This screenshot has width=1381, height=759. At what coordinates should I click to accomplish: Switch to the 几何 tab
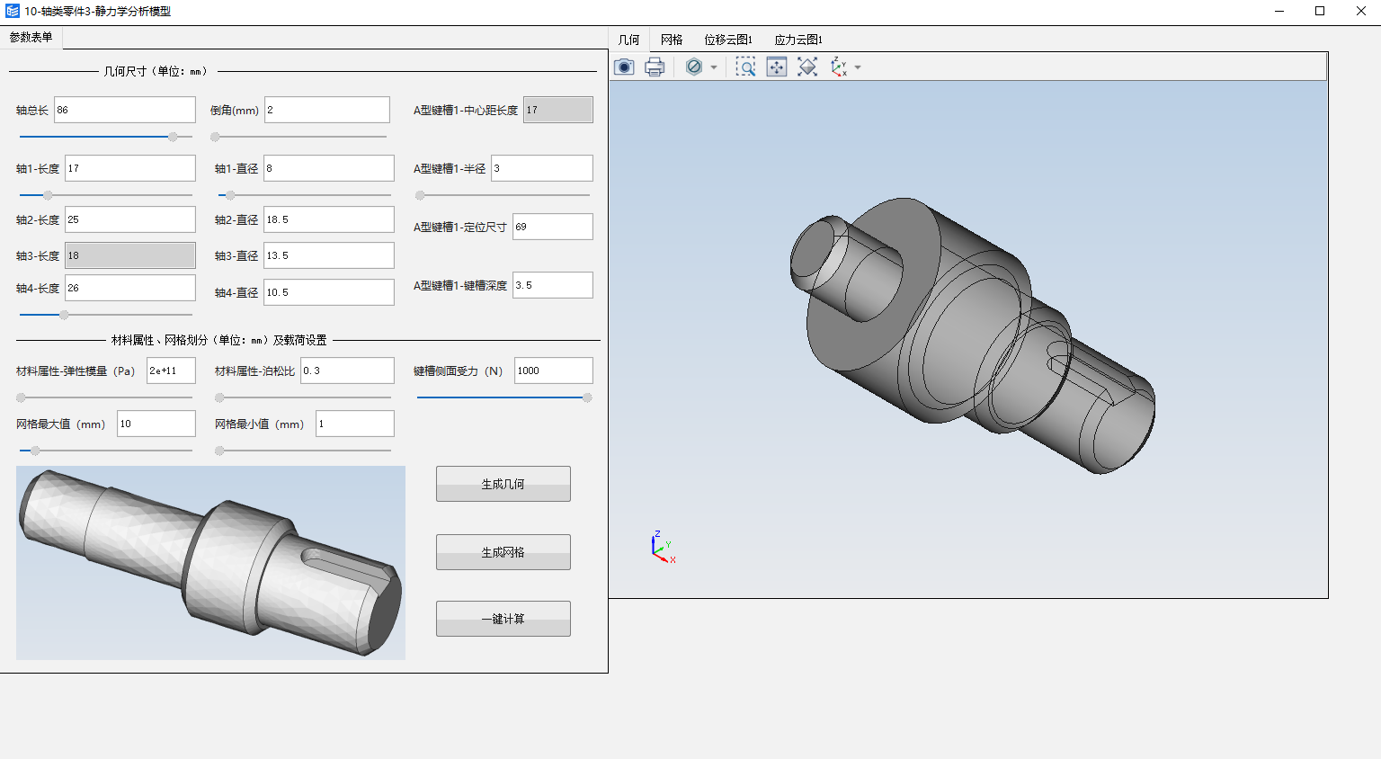click(x=629, y=40)
